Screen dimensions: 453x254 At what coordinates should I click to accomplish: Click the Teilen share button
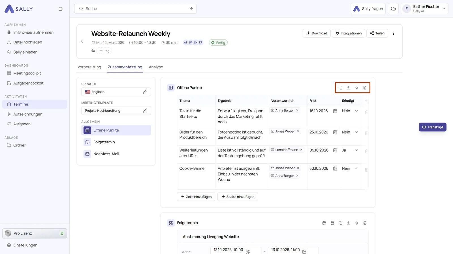click(x=377, y=33)
